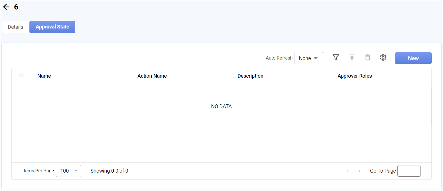This screenshot has width=443, height=191.
Task: Go to previous page chevron
Action: (x=348, y=171)
